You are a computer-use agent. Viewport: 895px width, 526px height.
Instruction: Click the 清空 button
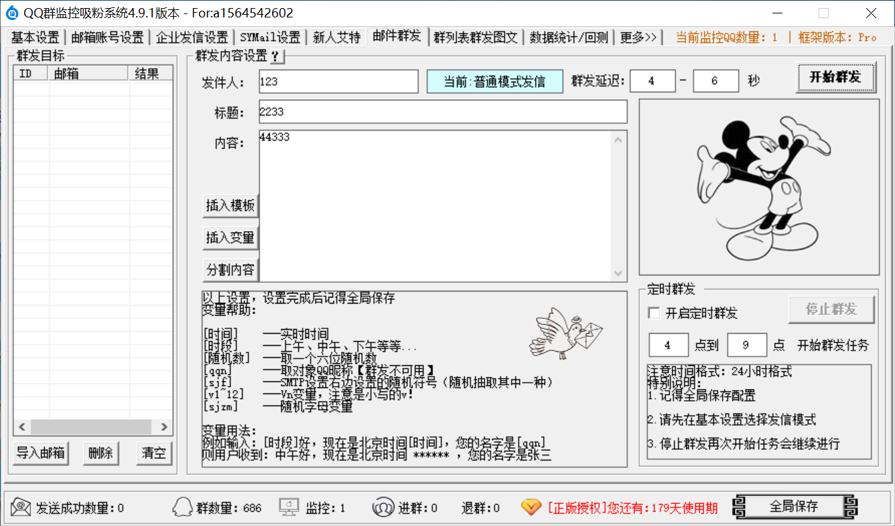(154, 453)
